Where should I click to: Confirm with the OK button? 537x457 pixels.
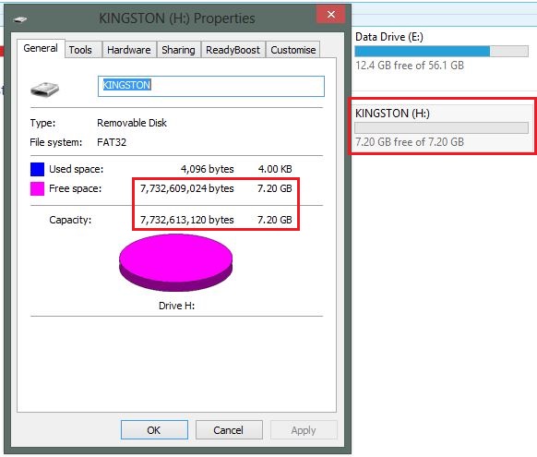point(154,430)
